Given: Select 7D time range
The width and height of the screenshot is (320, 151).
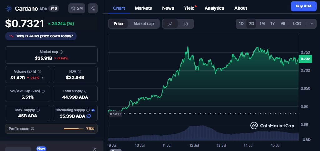Looking at the screenshot, I should pos(251,24).
